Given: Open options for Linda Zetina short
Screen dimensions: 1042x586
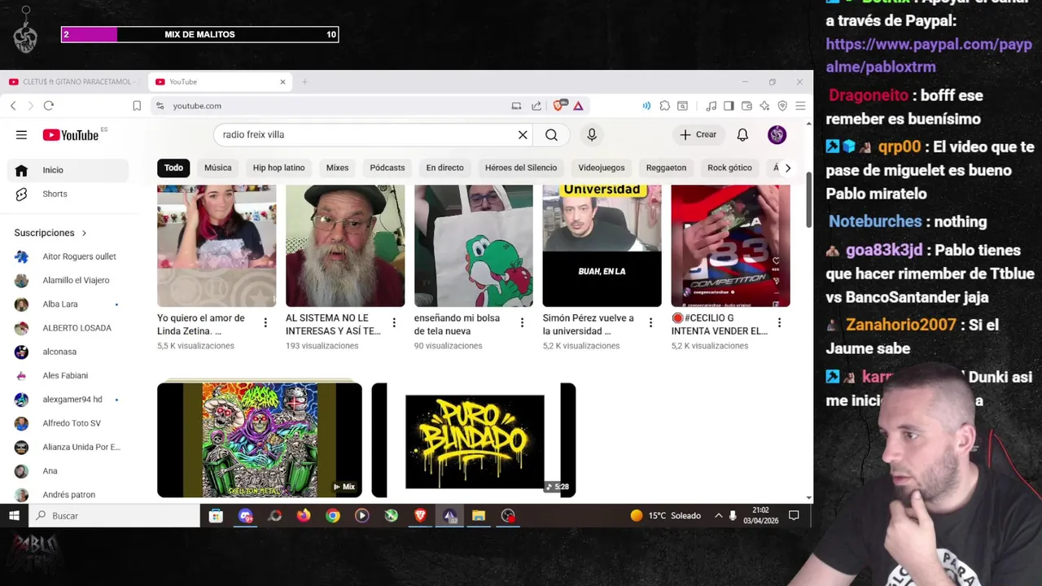Looking at the screenshot, I should click(265, 323).
